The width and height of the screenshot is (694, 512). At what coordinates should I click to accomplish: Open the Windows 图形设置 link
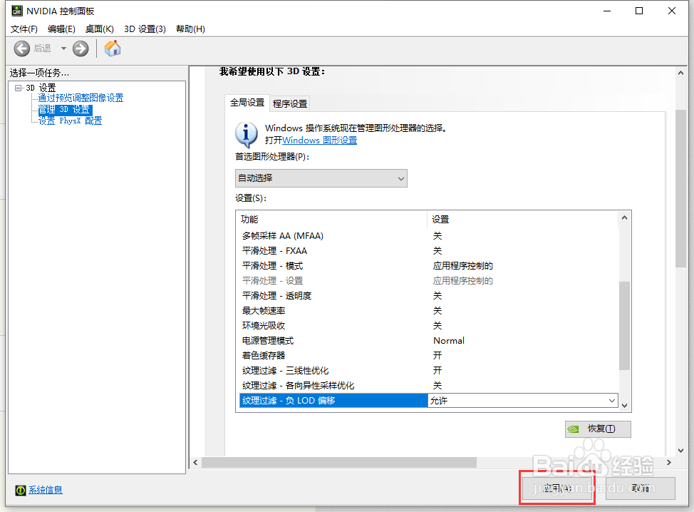point(319,140)
